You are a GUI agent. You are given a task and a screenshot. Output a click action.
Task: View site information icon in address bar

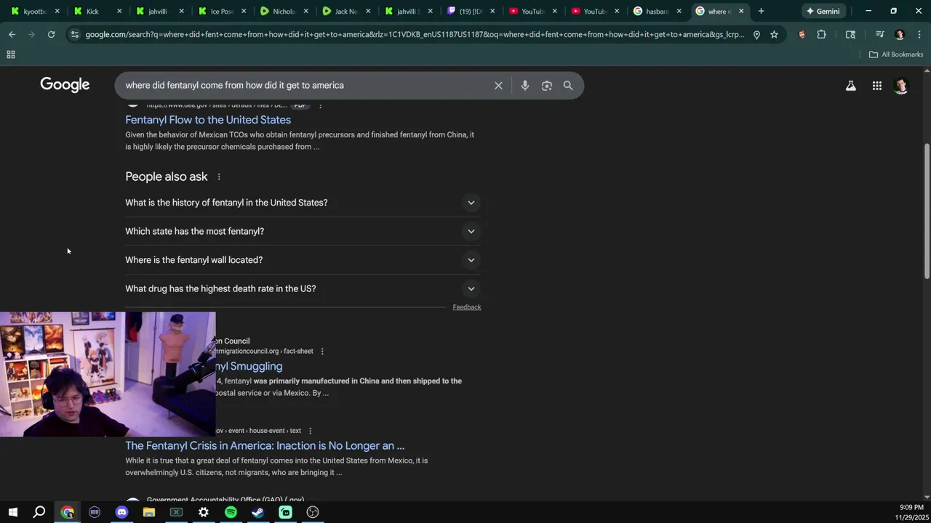(74, 34)
